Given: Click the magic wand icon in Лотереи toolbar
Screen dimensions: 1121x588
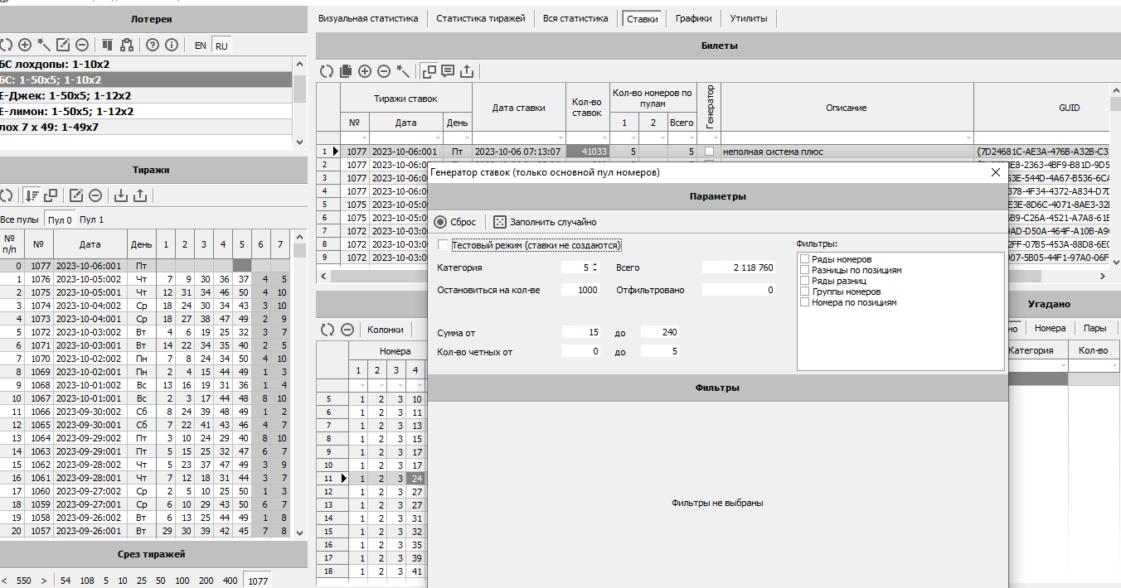Looking at the screenshot, I should click(x=44, y=46).
